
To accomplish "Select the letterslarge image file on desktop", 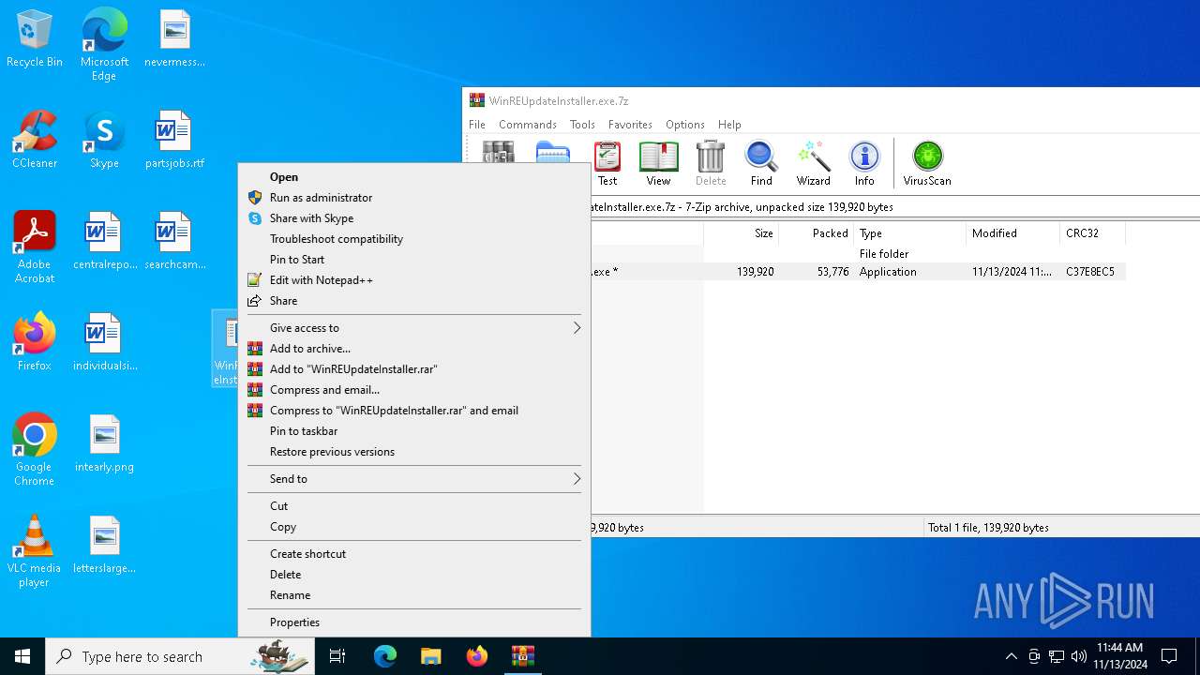I will (x=104, y=545).
